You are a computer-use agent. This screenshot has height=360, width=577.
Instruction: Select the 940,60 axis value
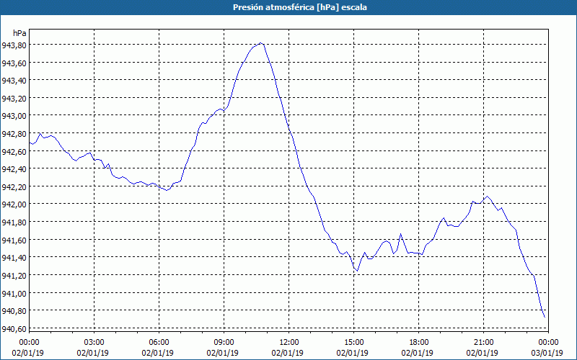(14, 329)
